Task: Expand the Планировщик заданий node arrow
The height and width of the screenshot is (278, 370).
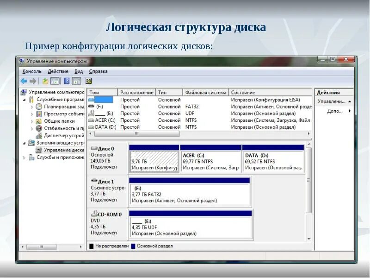Action: [32, 107]
